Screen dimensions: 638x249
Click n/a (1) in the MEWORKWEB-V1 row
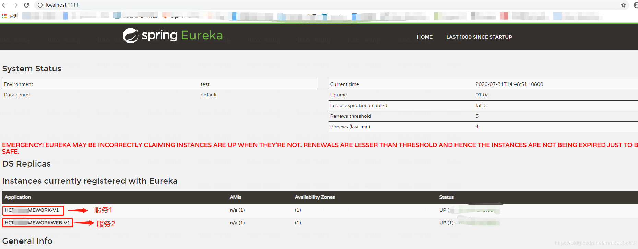tap(237, 223)
